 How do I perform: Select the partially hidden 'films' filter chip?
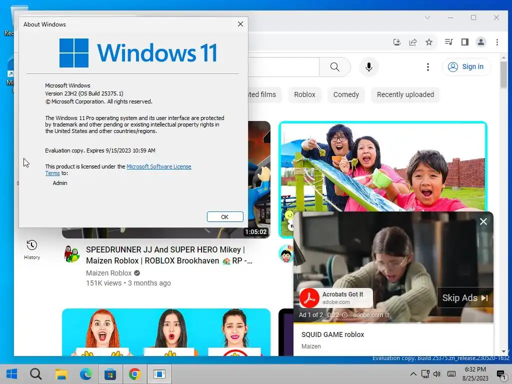point(264,94)
